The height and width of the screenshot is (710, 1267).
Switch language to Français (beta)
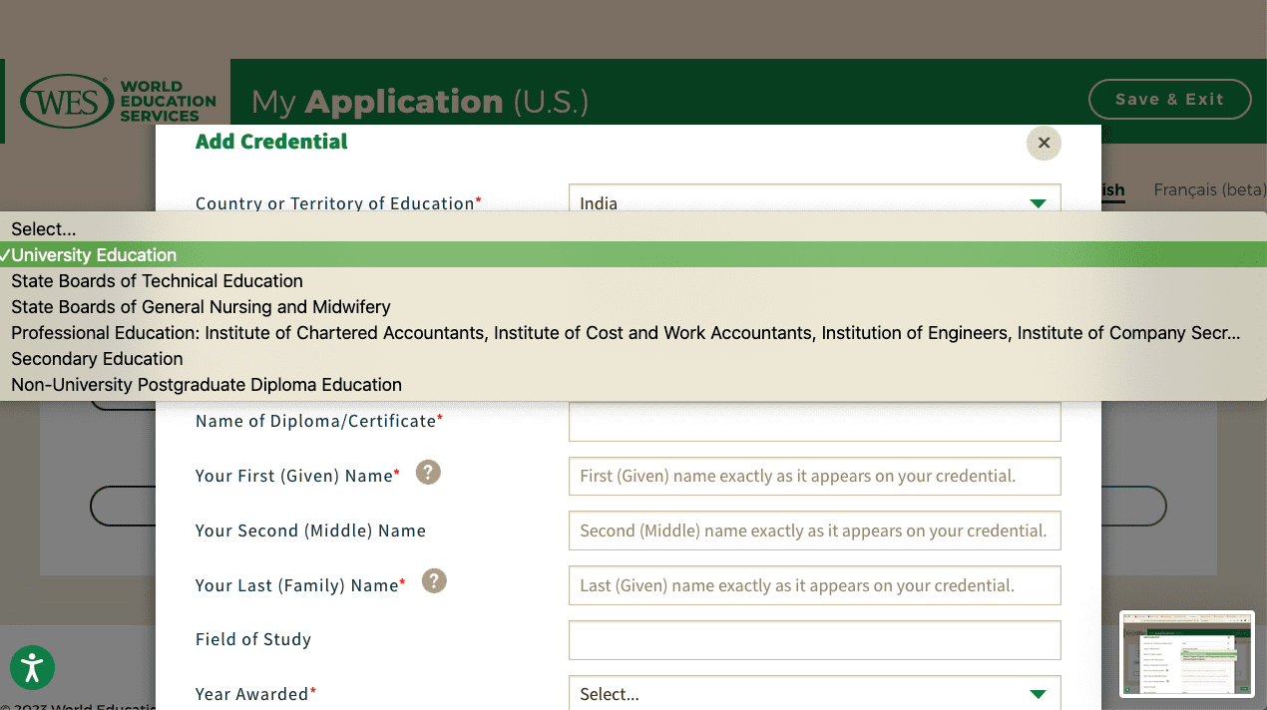[1208, 189]
